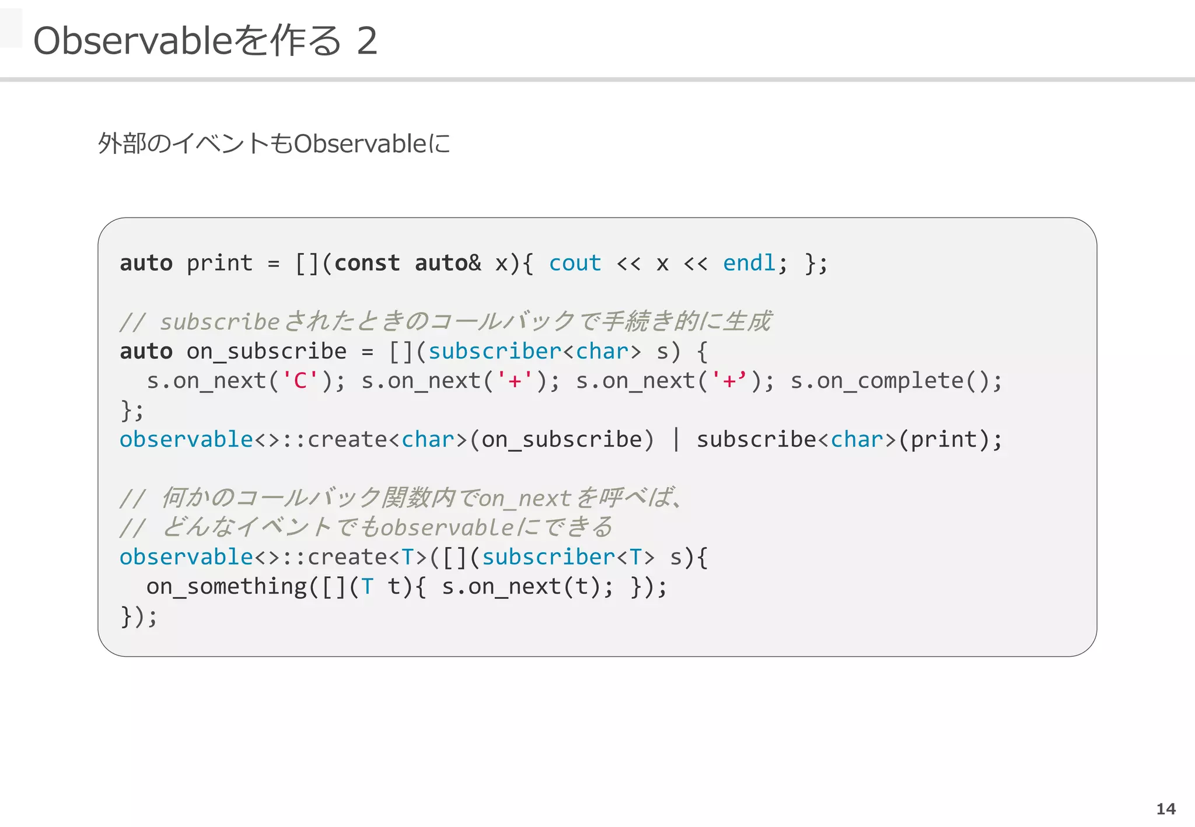The width and height of the screenshot is (1195, 827).
Task: Click the comment '// 何かのコールバック関数内でon_nextを呼べば、'
Action: [402, 497]
